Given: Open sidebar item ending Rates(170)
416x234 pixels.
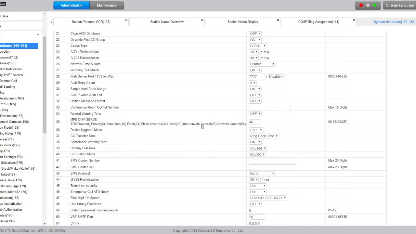Looking at the screenshot, I should 10,134.
